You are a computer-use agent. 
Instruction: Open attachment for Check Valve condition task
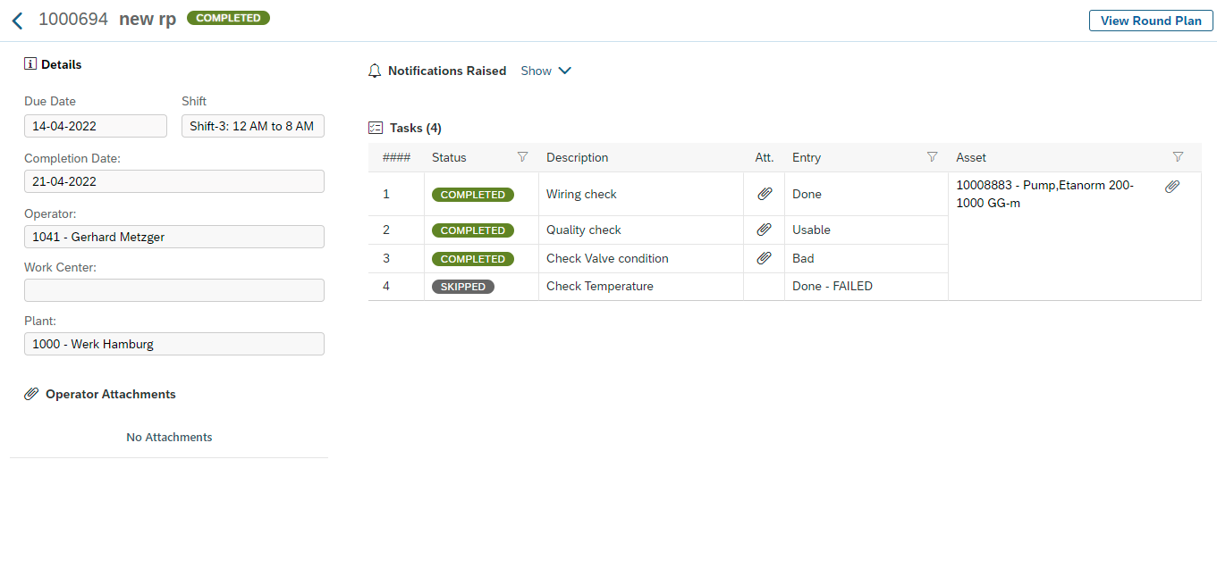point(764,258)
